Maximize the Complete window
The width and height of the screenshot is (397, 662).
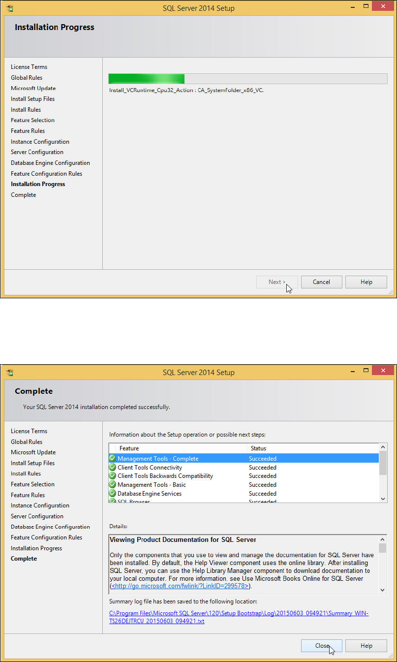(x=366, y=371)
